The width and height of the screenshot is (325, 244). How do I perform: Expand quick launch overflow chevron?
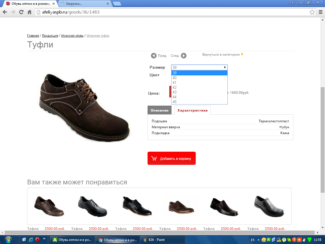pos(44,239)
